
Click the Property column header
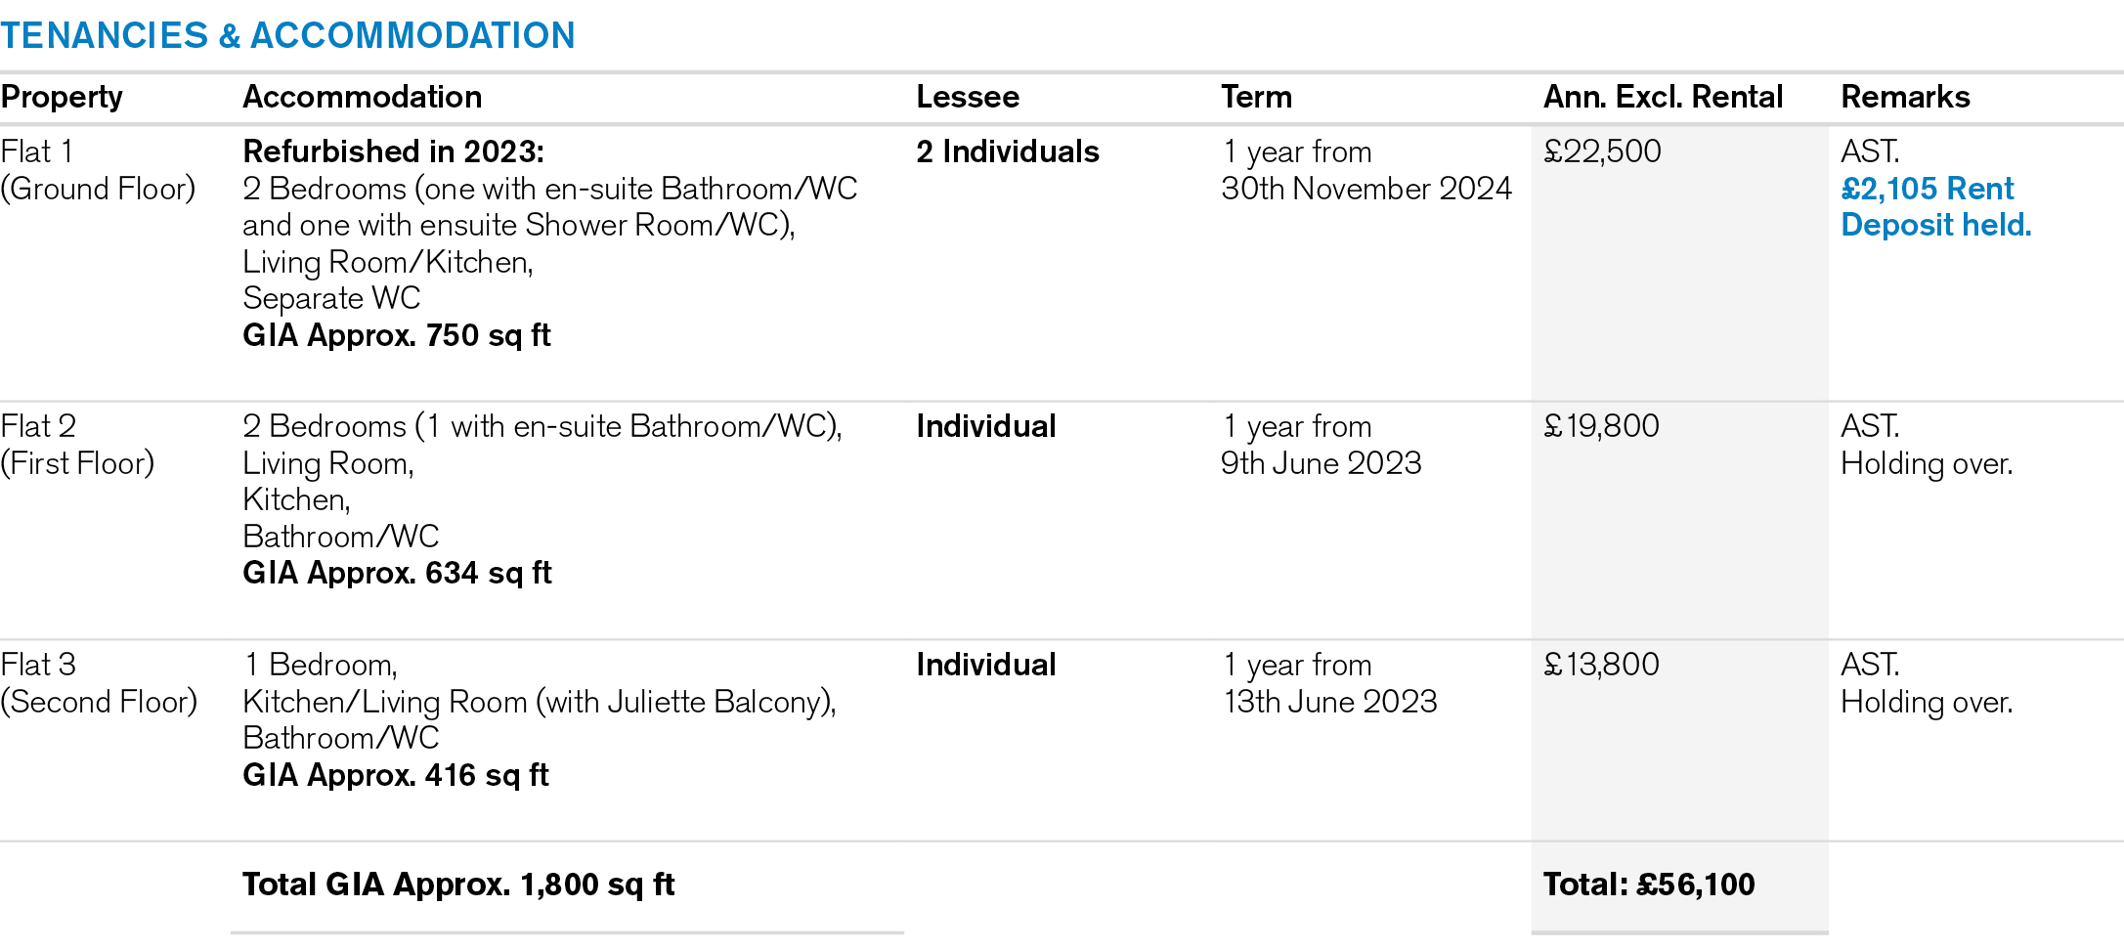(62, 97)
